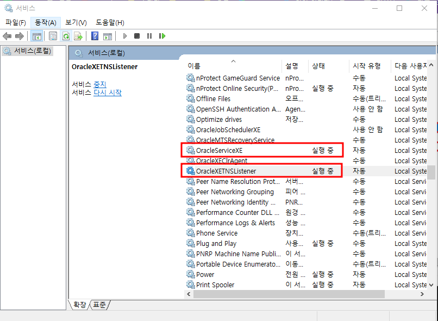Click the gear icon of Peer Networking Grouping
Viewport: 438px width, 321px height.
point(191,192)
